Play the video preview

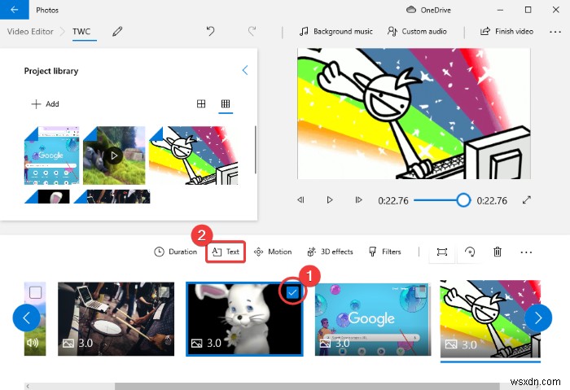pos(329,200)
